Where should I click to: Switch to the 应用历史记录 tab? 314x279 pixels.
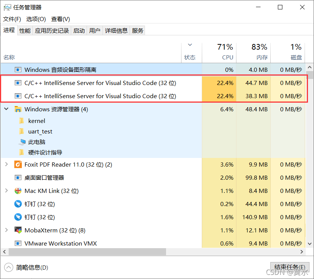(52, 30)
